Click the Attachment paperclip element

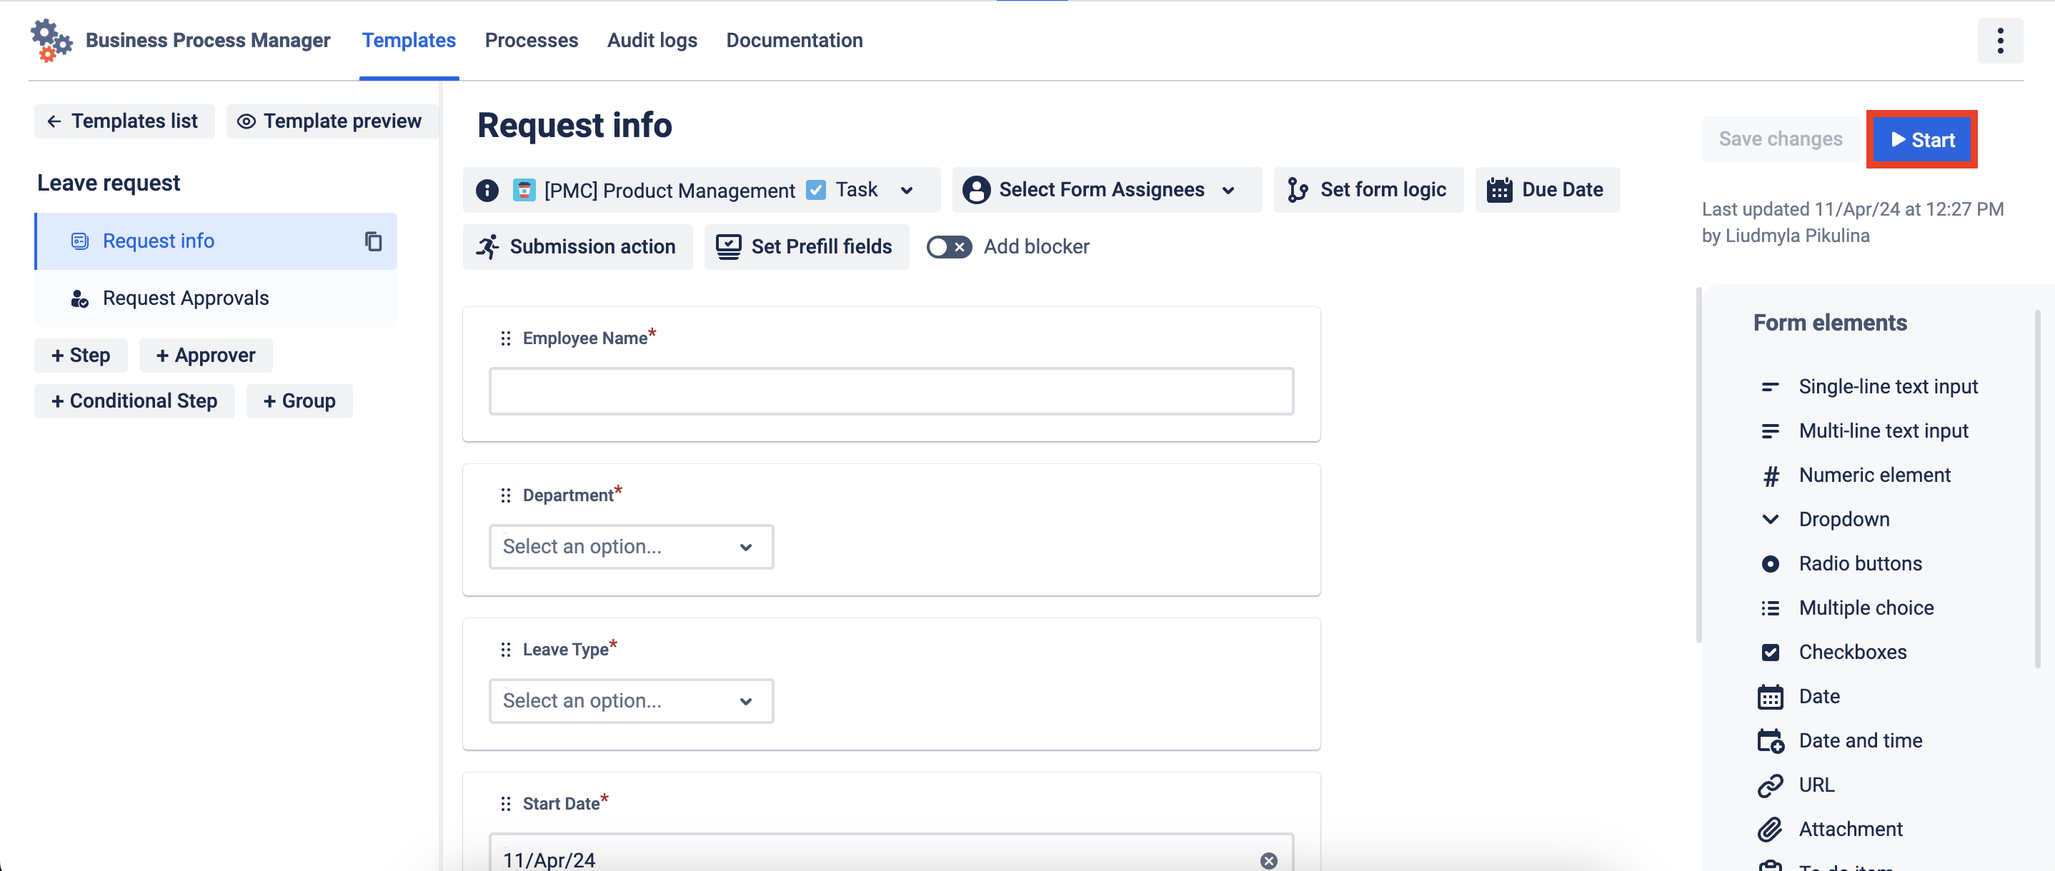pyautogui.click(x=1769, y=829)
